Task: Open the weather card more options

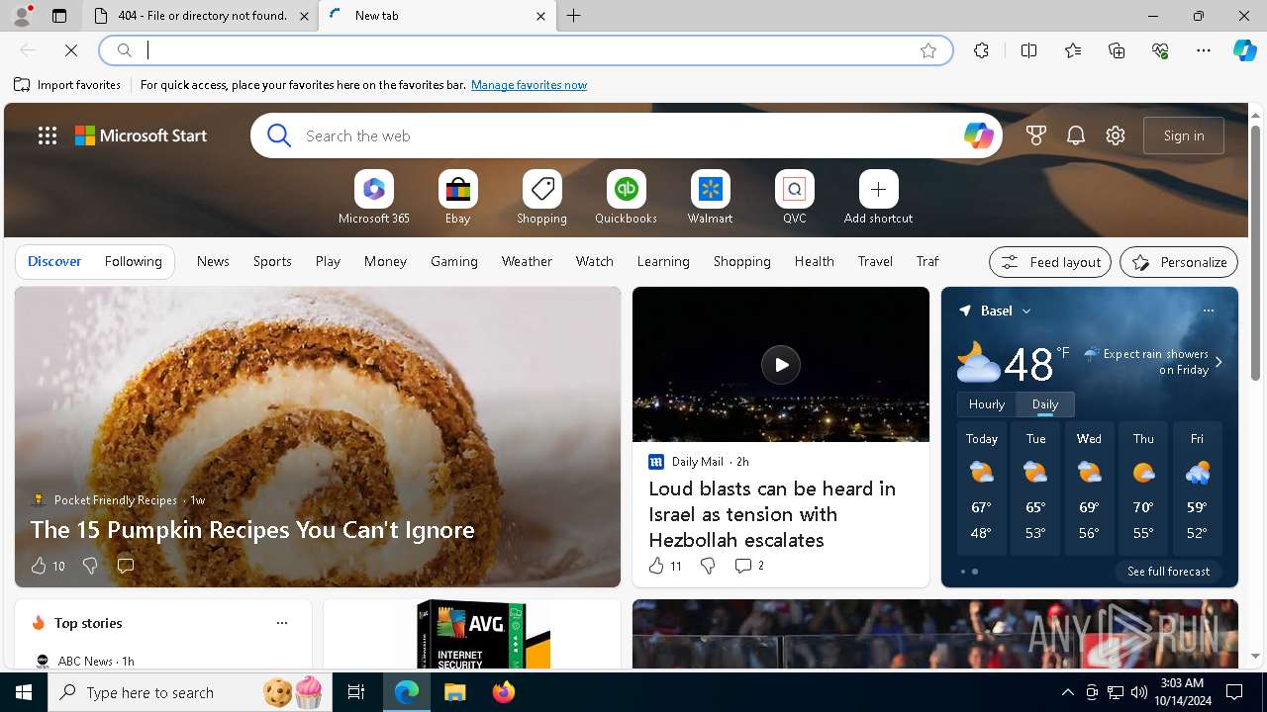Action: (x=1208, y=311)
